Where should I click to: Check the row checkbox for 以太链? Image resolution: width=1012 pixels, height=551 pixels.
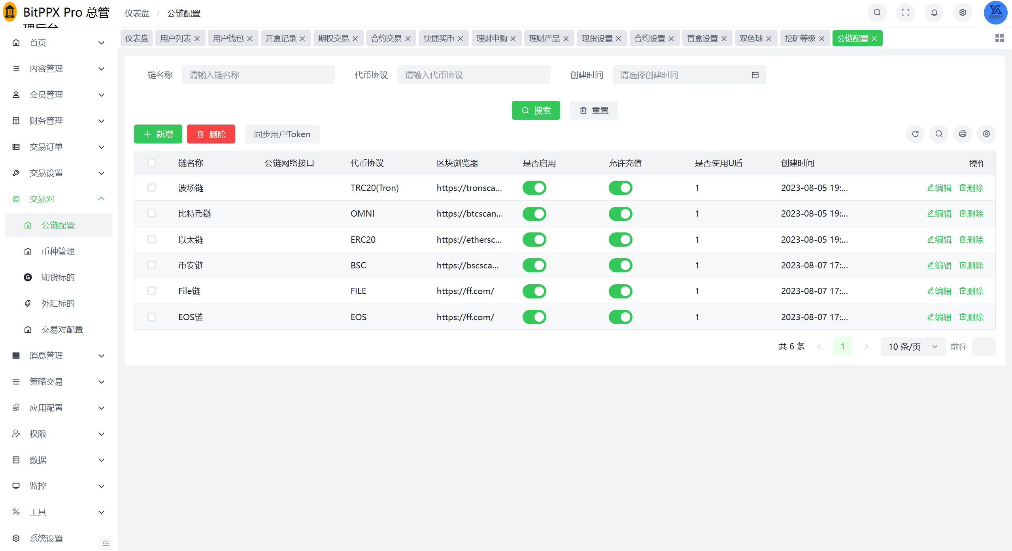pos(151,240)
